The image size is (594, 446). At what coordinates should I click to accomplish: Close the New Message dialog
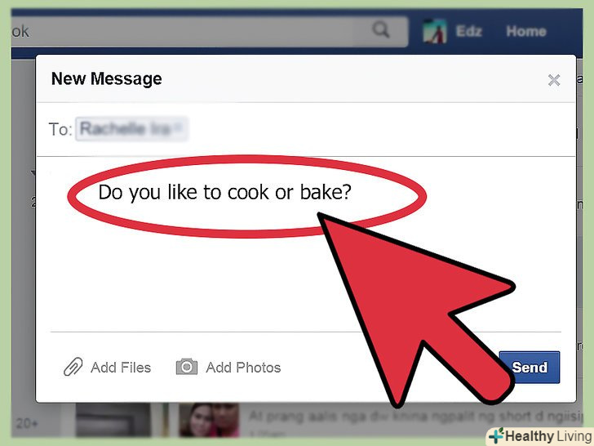click(554, 80)
